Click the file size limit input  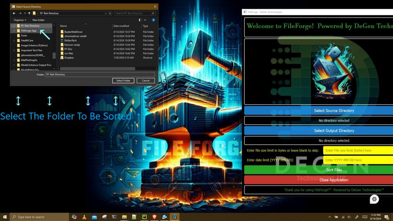point(358,150)
